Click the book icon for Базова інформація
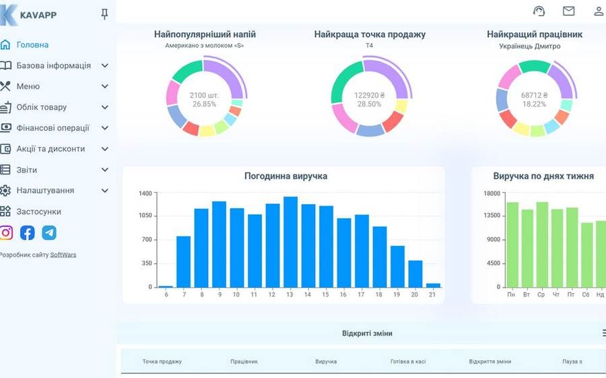This screenshot has width=606, height=378. [x=5, y=65]
